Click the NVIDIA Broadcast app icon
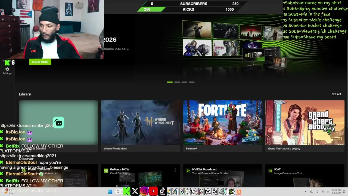 [188, 171]
